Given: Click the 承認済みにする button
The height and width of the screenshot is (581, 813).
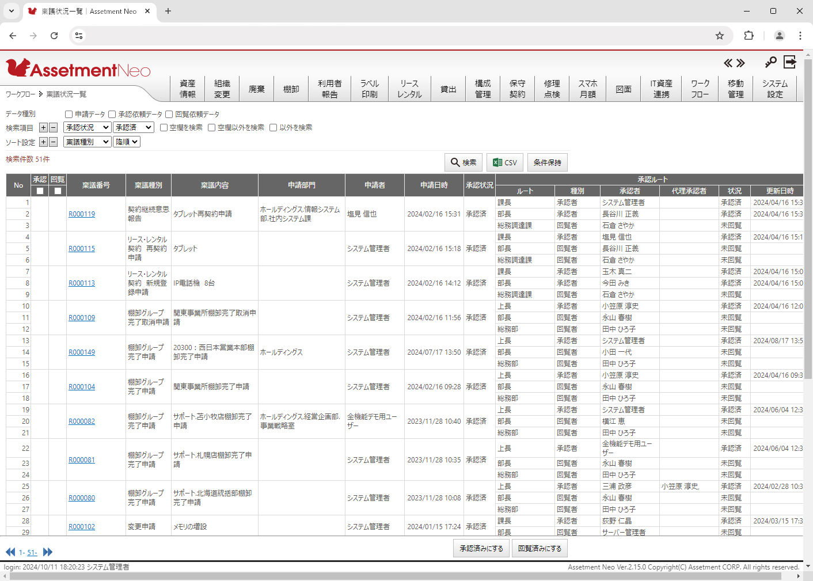Looking at the screenshot, I should (x=481, y=548).
